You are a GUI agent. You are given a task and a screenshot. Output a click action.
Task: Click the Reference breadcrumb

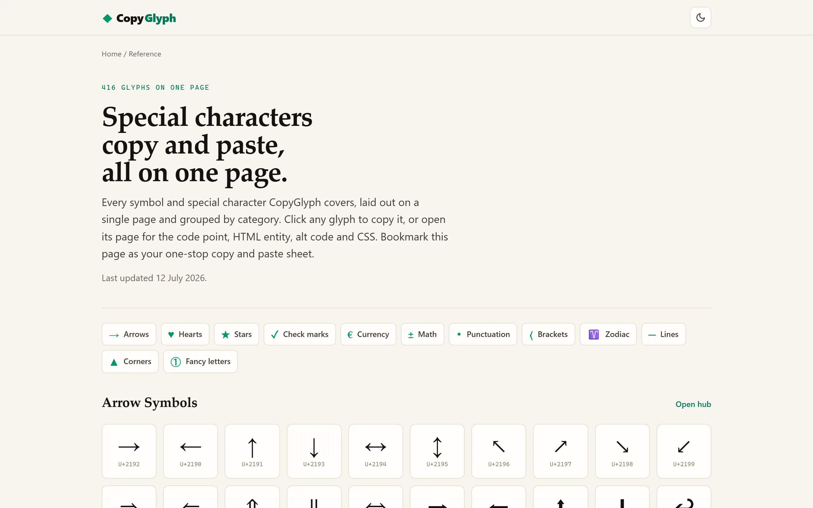(x=145, y=54)
